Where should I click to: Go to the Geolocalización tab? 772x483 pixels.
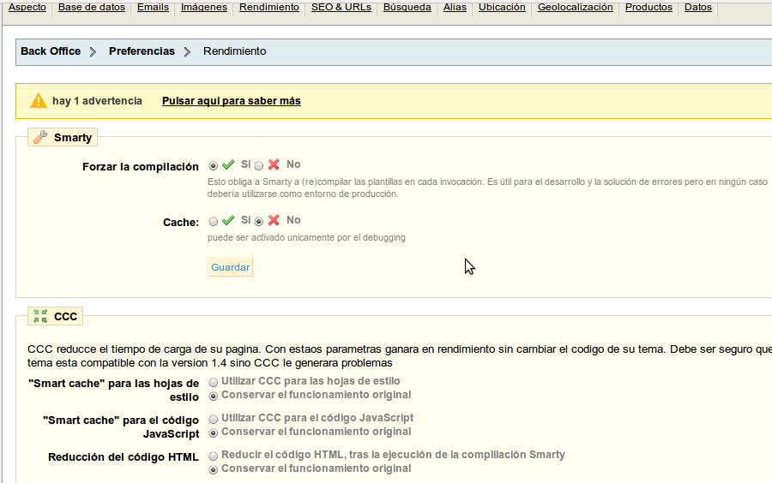coord(575,7)
